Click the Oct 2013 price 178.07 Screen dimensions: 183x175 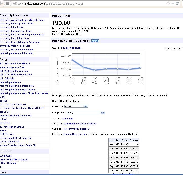click(x=125, y=170)
